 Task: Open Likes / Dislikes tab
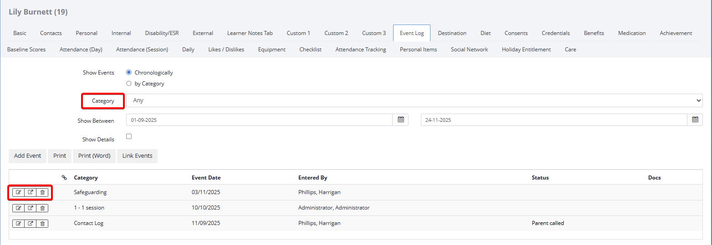pos(226,50)
